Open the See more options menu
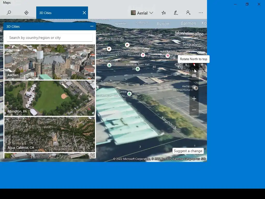Viewport: 265px width, 199px height. (x=201, y=13)
